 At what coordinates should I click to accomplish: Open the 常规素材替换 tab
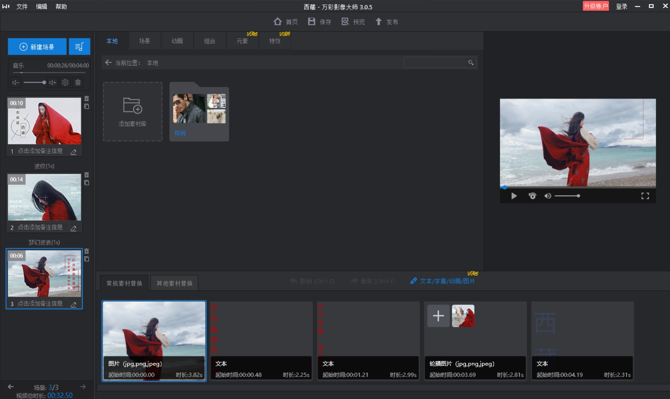pyautogui.click(x=124, y=283)
